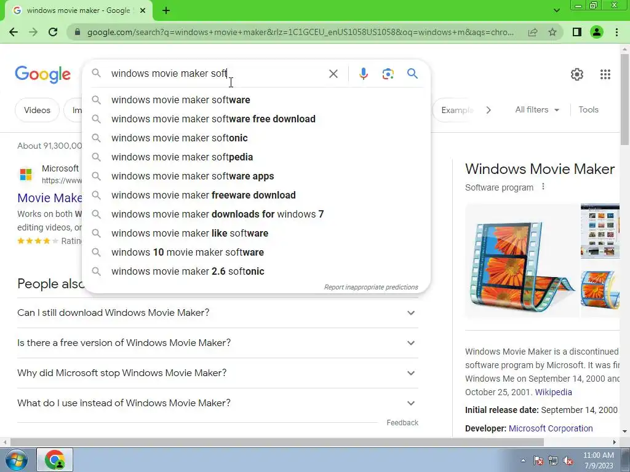The width and height of the screenshot is (630, 472).
Task: Select 'windows 10 movie maker software'
Action: pos(256,253)
